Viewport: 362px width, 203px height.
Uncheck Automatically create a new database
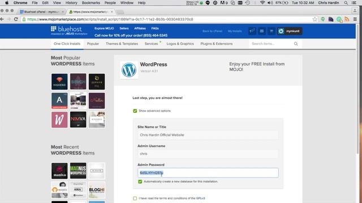pos(140,182)
